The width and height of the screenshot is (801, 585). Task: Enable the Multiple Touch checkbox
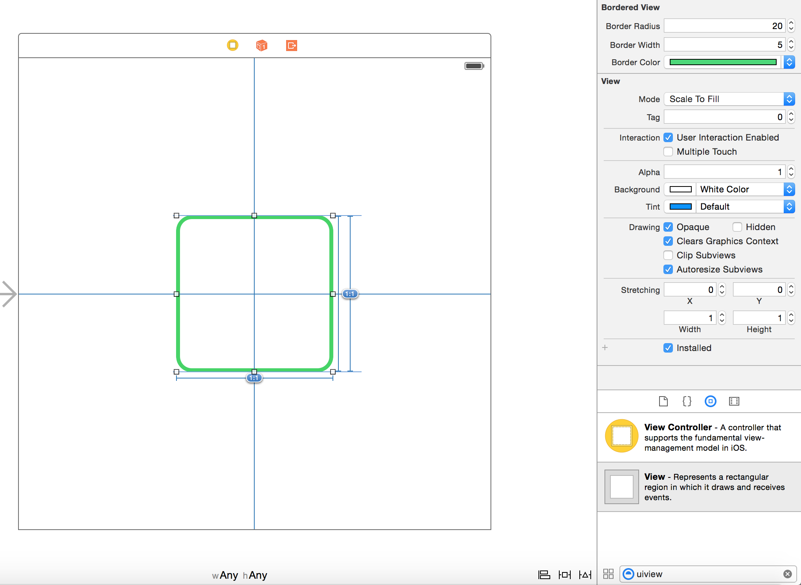668,152
